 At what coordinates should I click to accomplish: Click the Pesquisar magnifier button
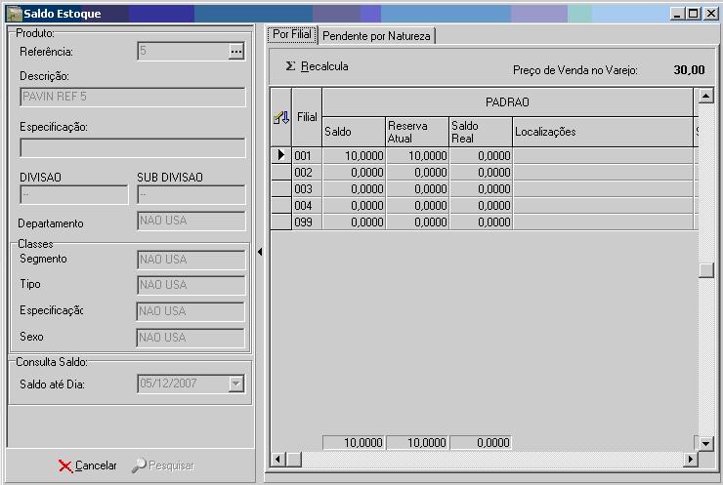pos(163,465)
